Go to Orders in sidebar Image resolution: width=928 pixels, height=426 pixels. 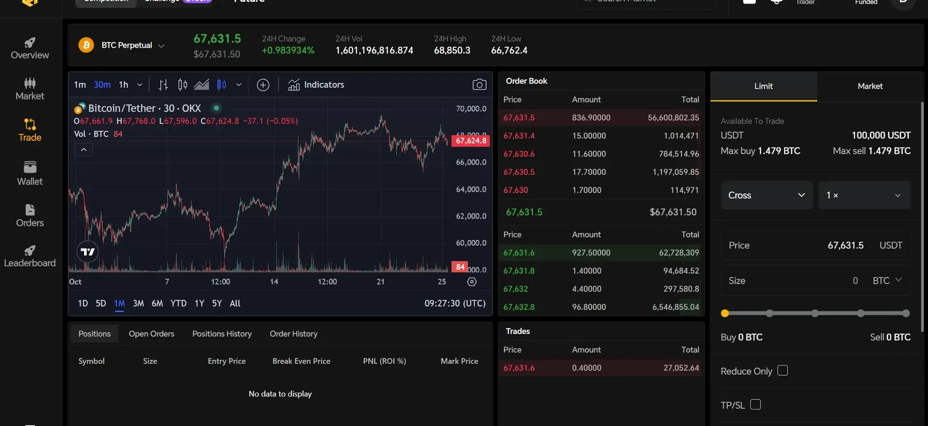point(29,216)
